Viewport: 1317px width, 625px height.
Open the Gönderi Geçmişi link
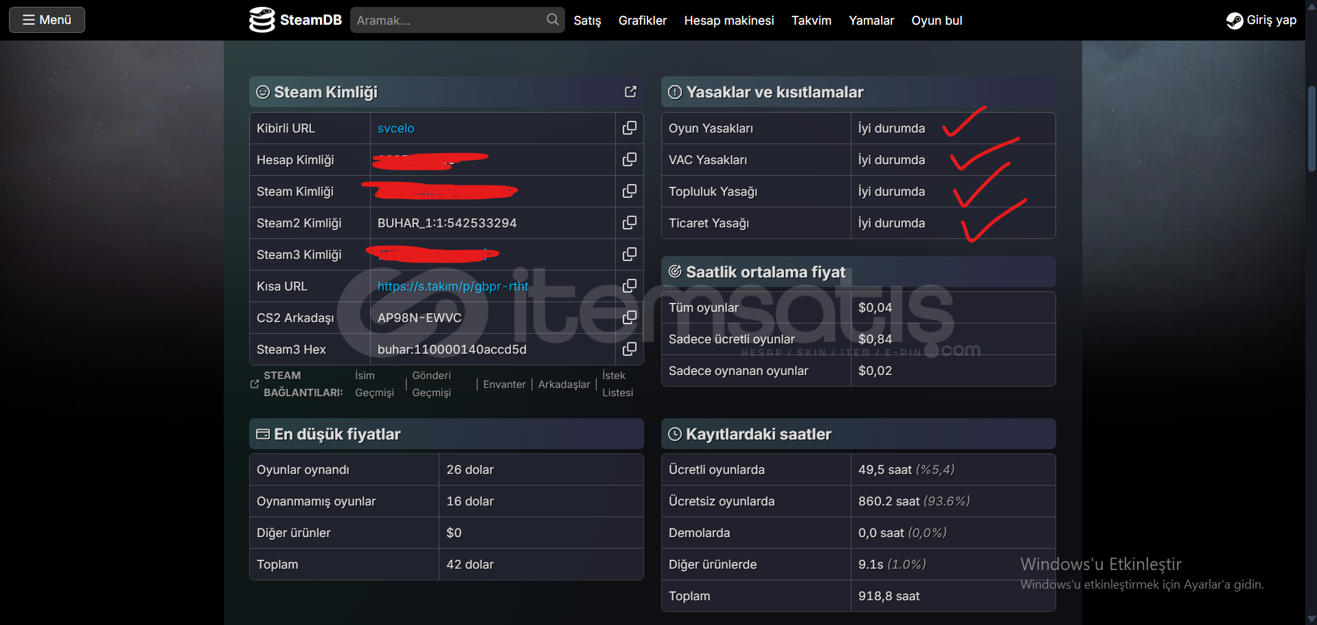[x=431, y=384]
